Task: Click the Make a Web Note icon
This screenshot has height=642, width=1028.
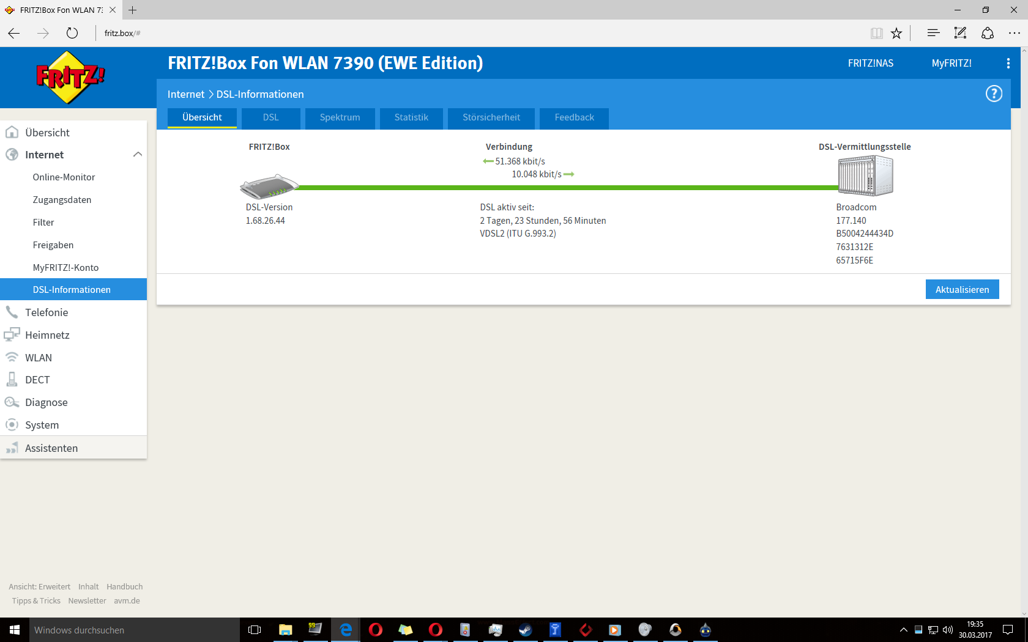Action: click(x=960, y=33)
